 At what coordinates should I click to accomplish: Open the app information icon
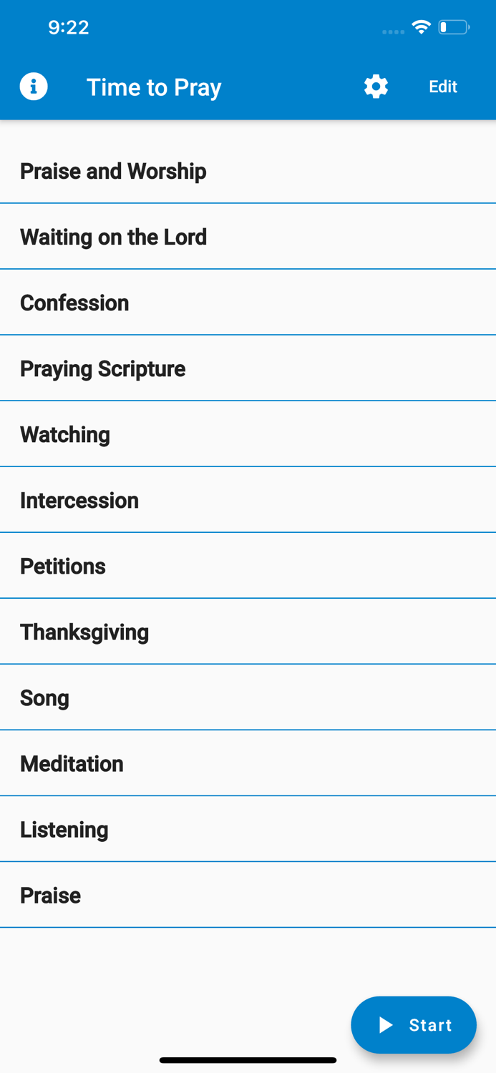[x=34, y=86]
